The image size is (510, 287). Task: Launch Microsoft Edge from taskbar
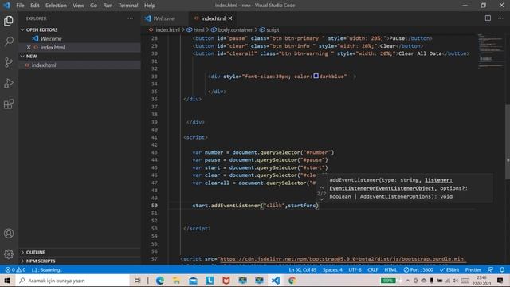159,281
